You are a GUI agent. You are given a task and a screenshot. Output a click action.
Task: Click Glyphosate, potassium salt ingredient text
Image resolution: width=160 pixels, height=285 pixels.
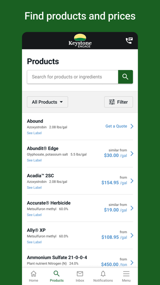[x=47, y=154]
